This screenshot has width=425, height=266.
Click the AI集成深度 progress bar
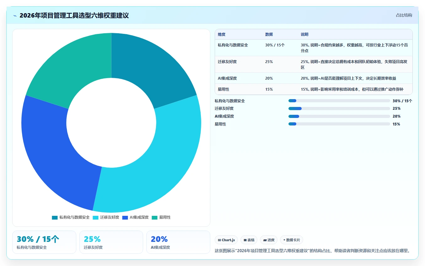point(339,116)
